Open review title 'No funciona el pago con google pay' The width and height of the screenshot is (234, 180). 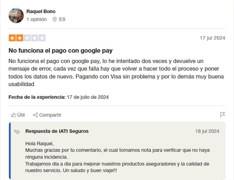pos(61,51)
